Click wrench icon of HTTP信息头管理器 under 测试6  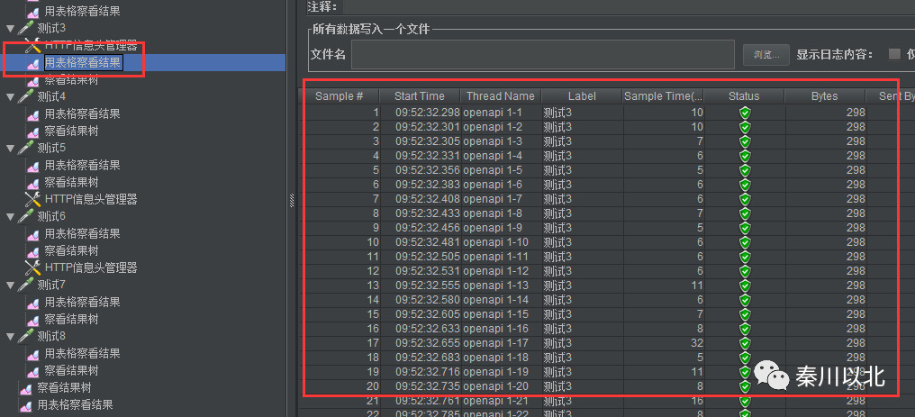pyautogui.click(x=32, y=268)
